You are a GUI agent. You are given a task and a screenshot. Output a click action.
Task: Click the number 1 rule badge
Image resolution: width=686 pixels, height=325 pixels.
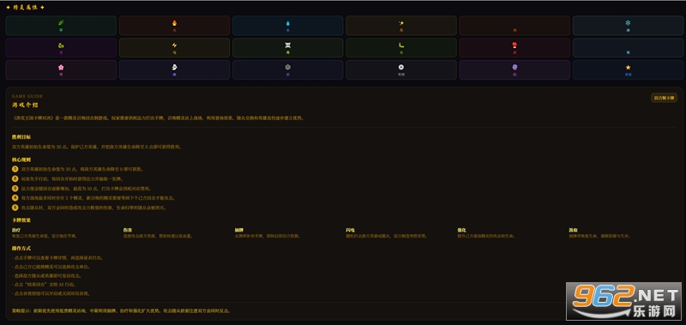click(x=15, y=169)
